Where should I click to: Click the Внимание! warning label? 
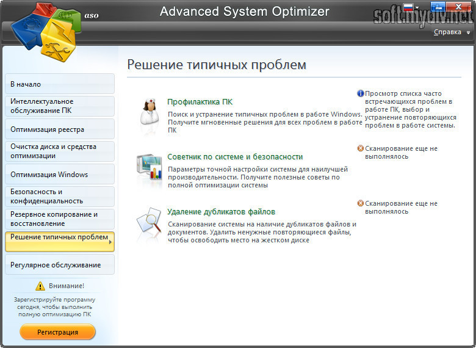point(67,286)
